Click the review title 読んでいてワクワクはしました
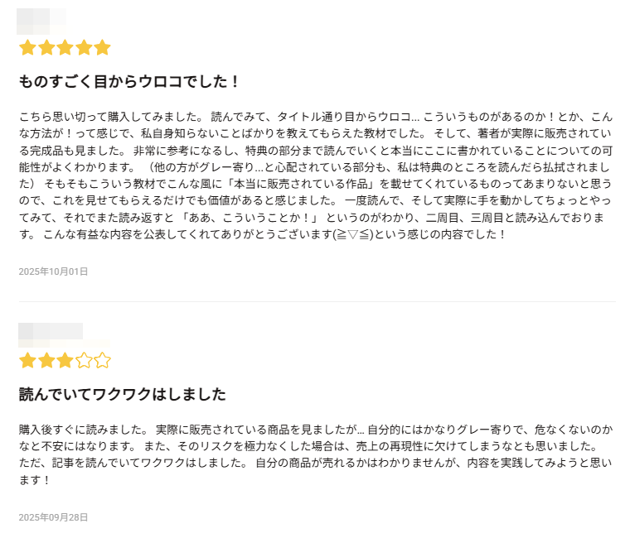Viewport: 630px width, 538px height. (x=122, y=394)
